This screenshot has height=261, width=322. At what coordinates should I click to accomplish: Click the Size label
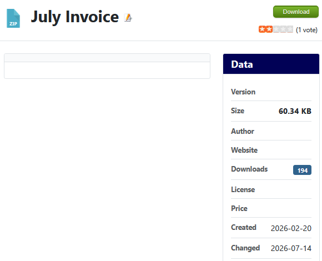(238, 111)
